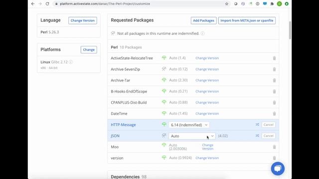Change Version for CPANPLUS-Dist-Build
319x179 pixels.
tap(207, 102)
